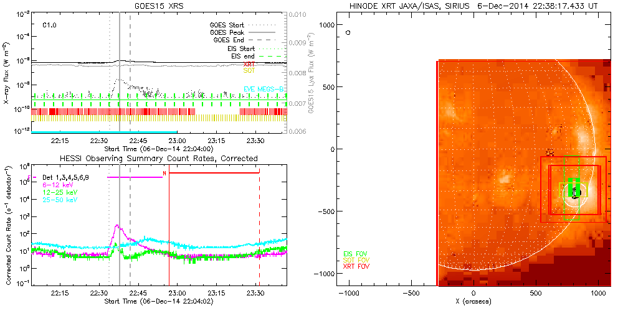
Task: Click the small circle marker above solar image
Action: pyautogui.click(x=348, y=32)
